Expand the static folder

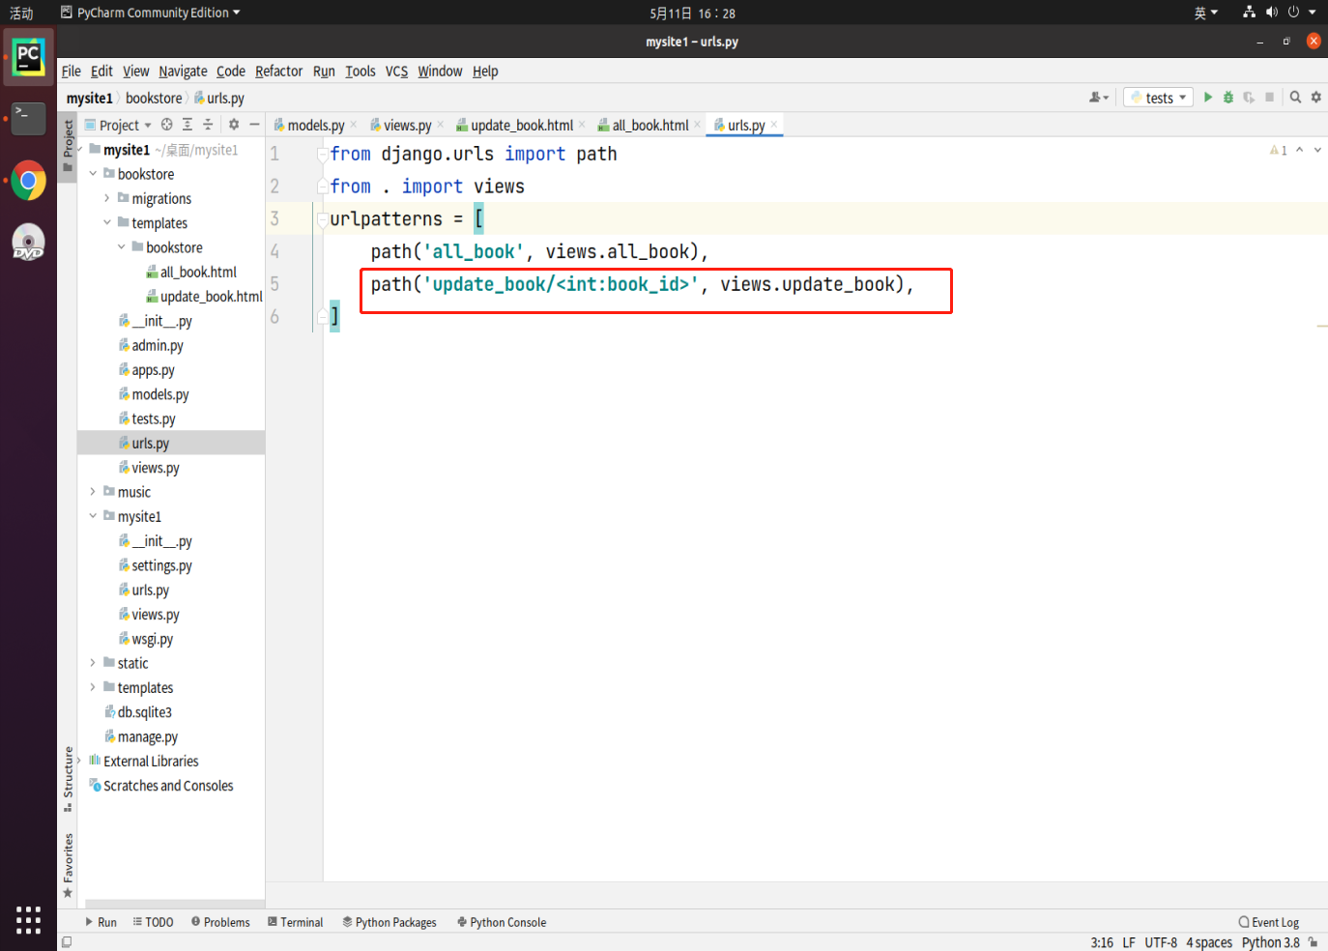pyautogui.click(x=93, y=663)
